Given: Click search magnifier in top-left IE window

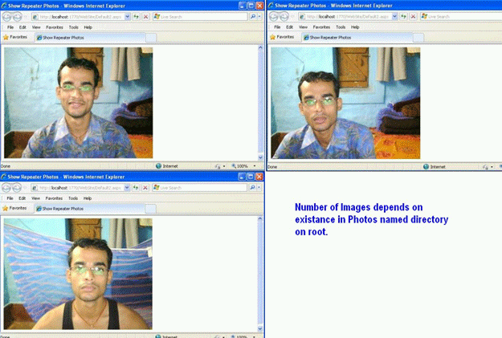Looking at the screenshot, I should click(253, 16).
